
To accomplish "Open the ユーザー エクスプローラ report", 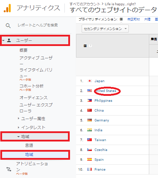I will 36,108.
